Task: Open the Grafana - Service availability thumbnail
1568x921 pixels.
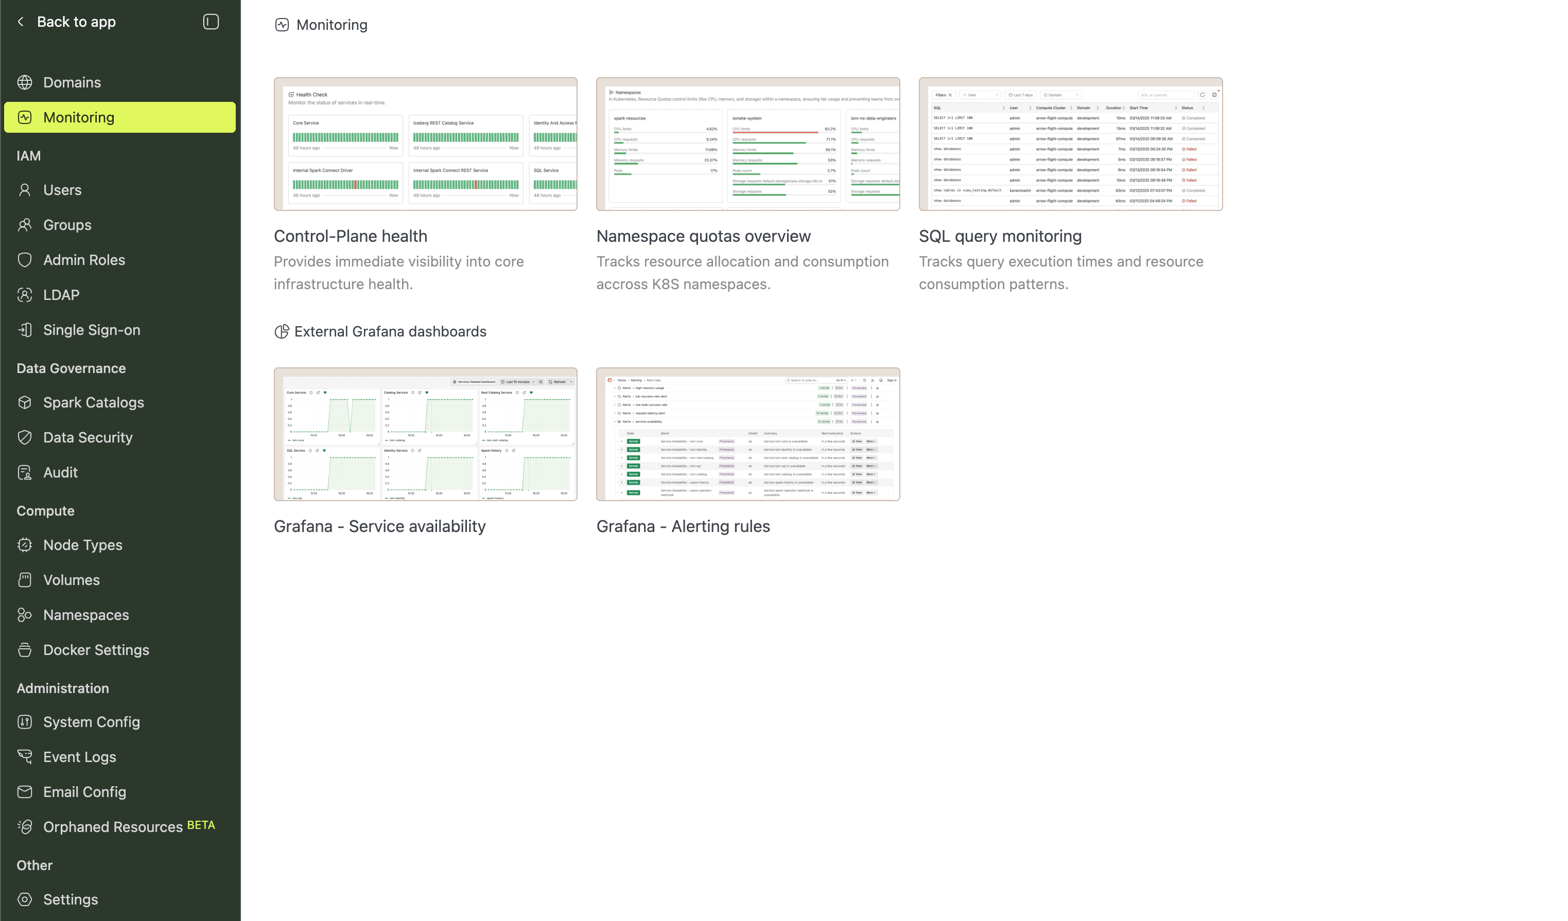Action: point(425,435)
